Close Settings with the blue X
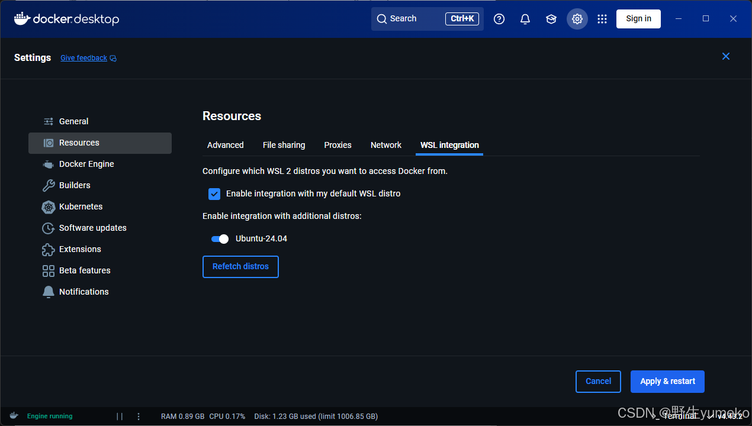This screenshot has height=426, width=752. [726, 56]
